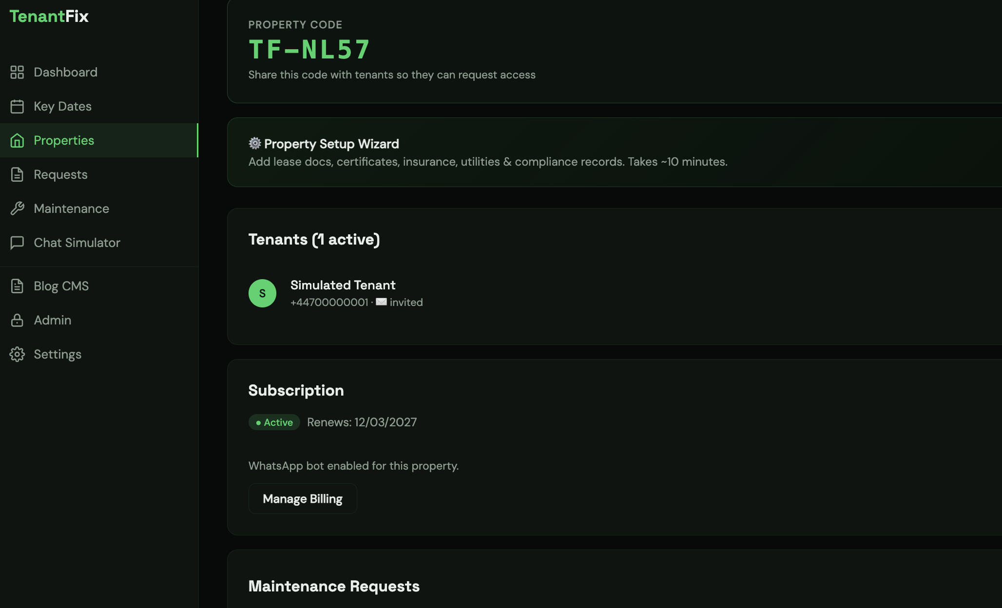This screenshot has width=1002, height=608.
Task: Click the Simulated Tenant name
Action: coord(343,285)
